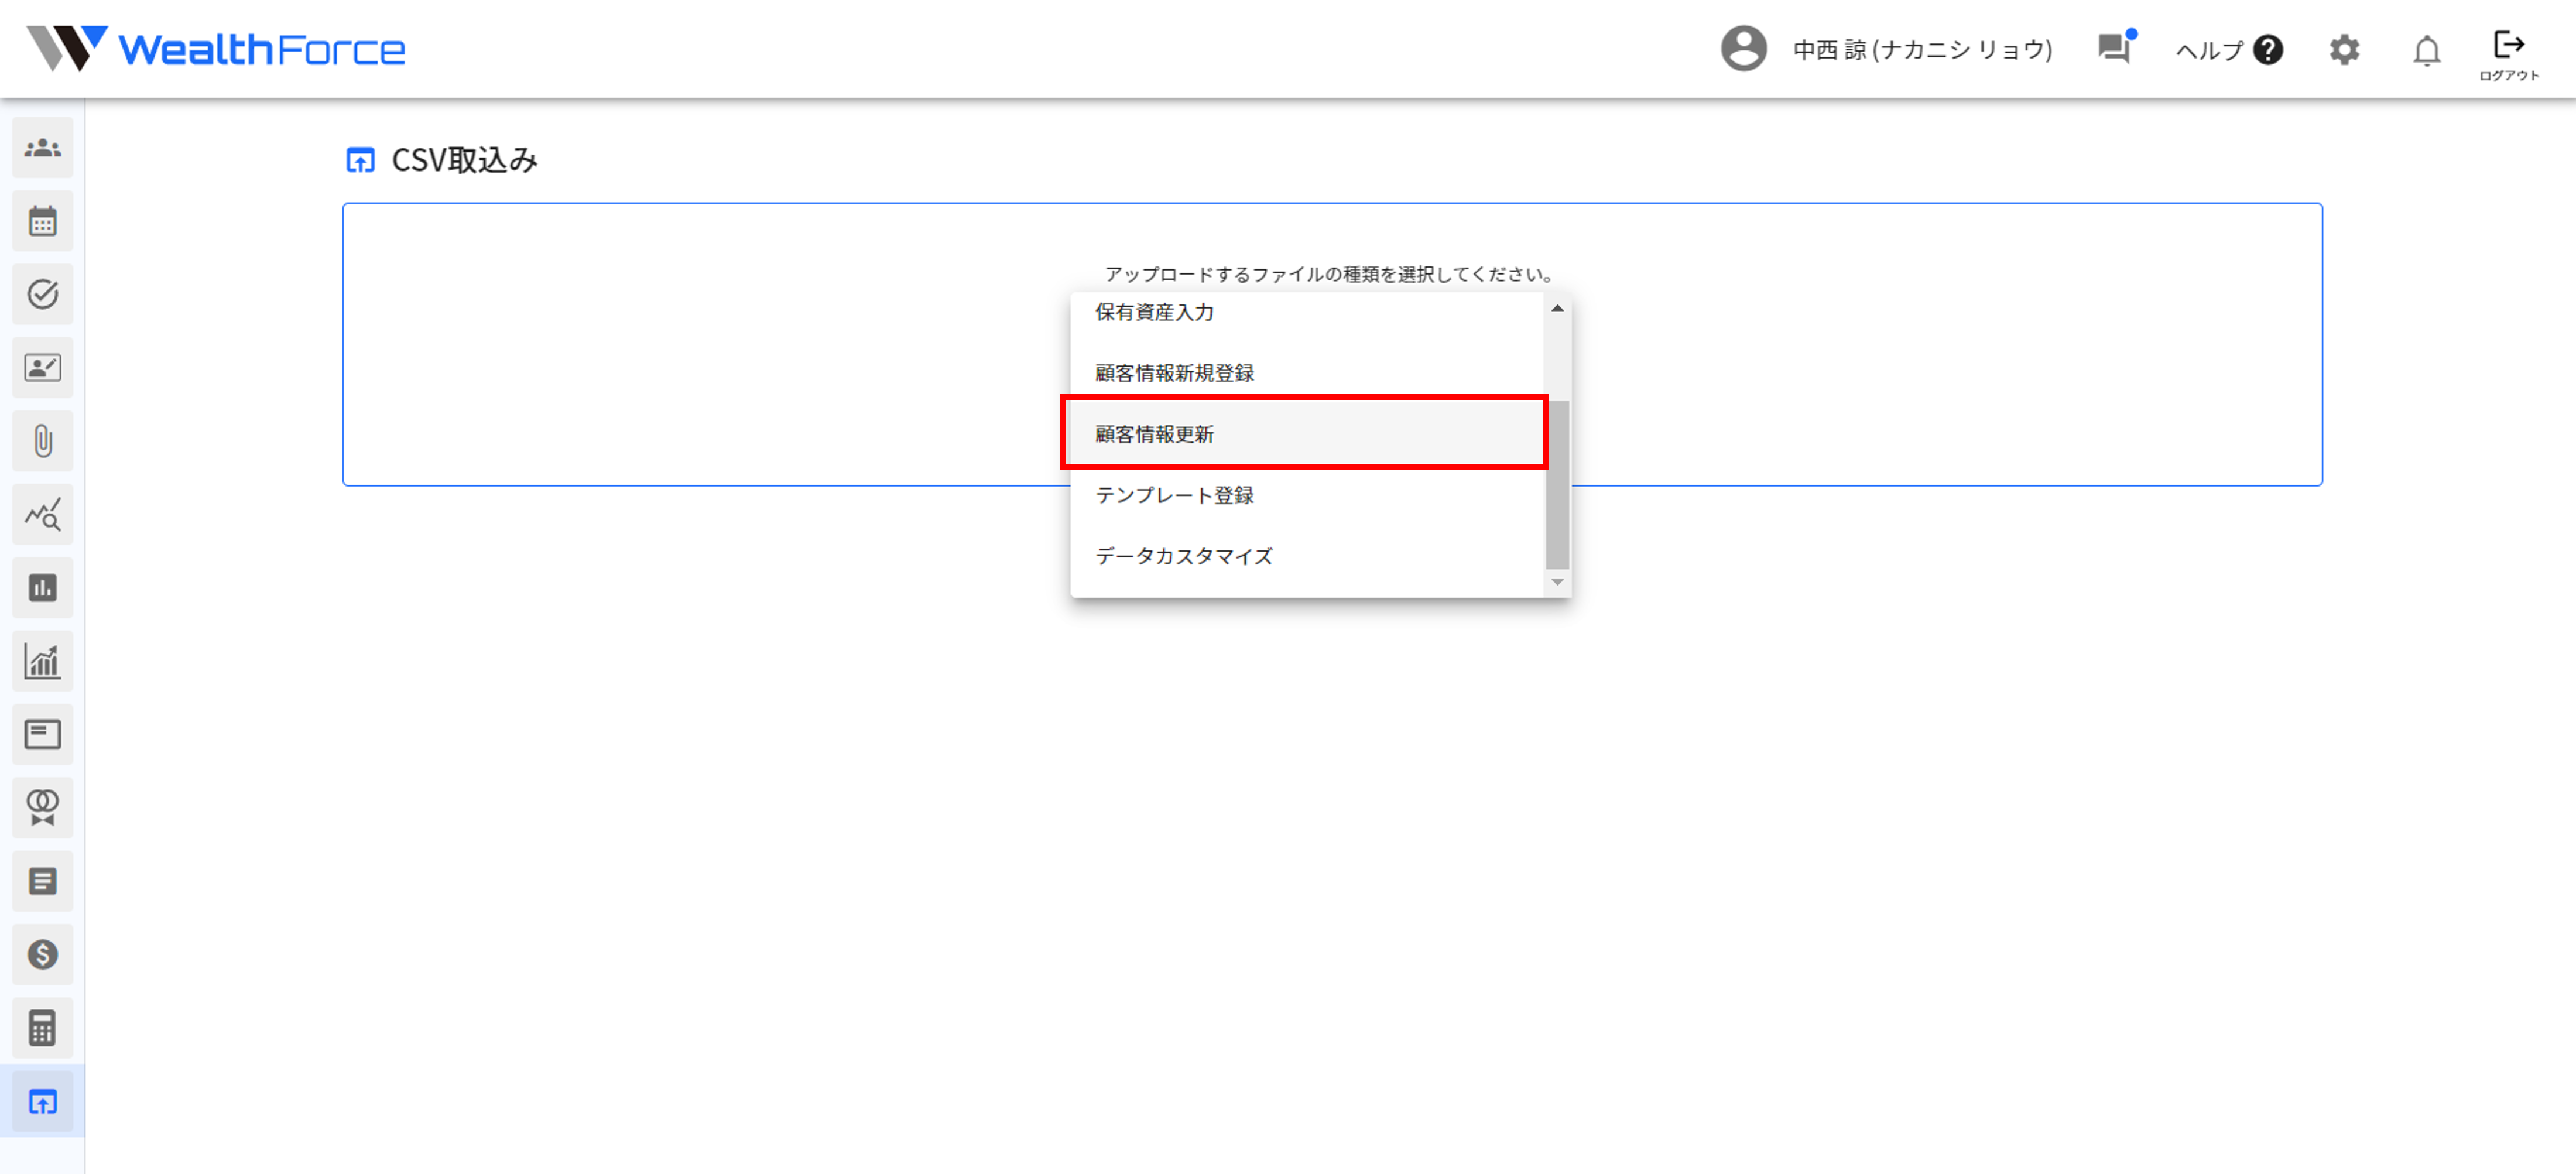This screenshot has width=2576, height=1174.
Task: Open the award ribbon sidebar icon
Action: (42, 807)
